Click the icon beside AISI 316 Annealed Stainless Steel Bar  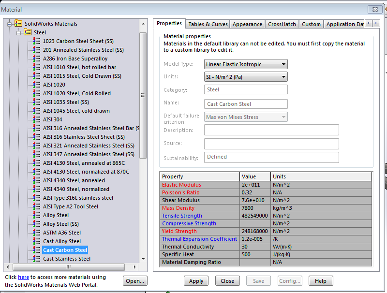(x=37, y=128)
